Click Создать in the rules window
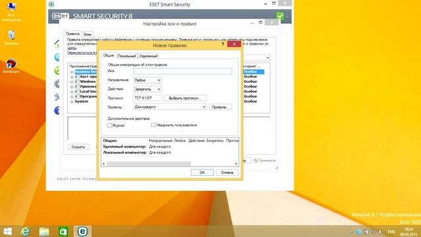 78,147
